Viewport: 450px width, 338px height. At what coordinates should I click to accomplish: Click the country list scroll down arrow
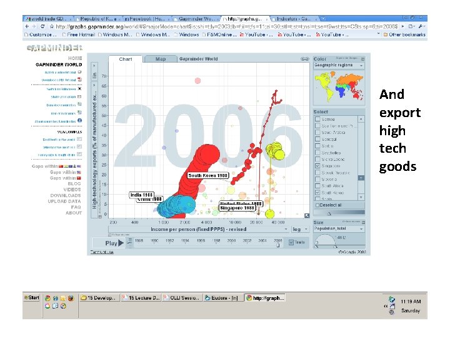point(361,197)
